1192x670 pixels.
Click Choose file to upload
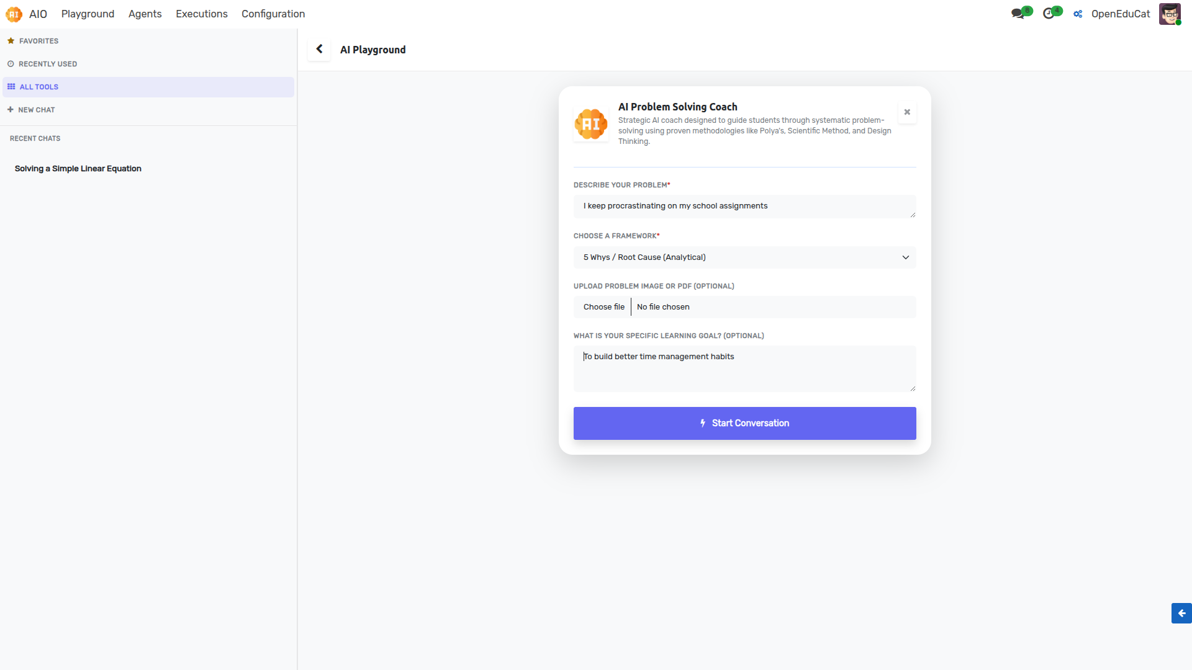(603, 307)
